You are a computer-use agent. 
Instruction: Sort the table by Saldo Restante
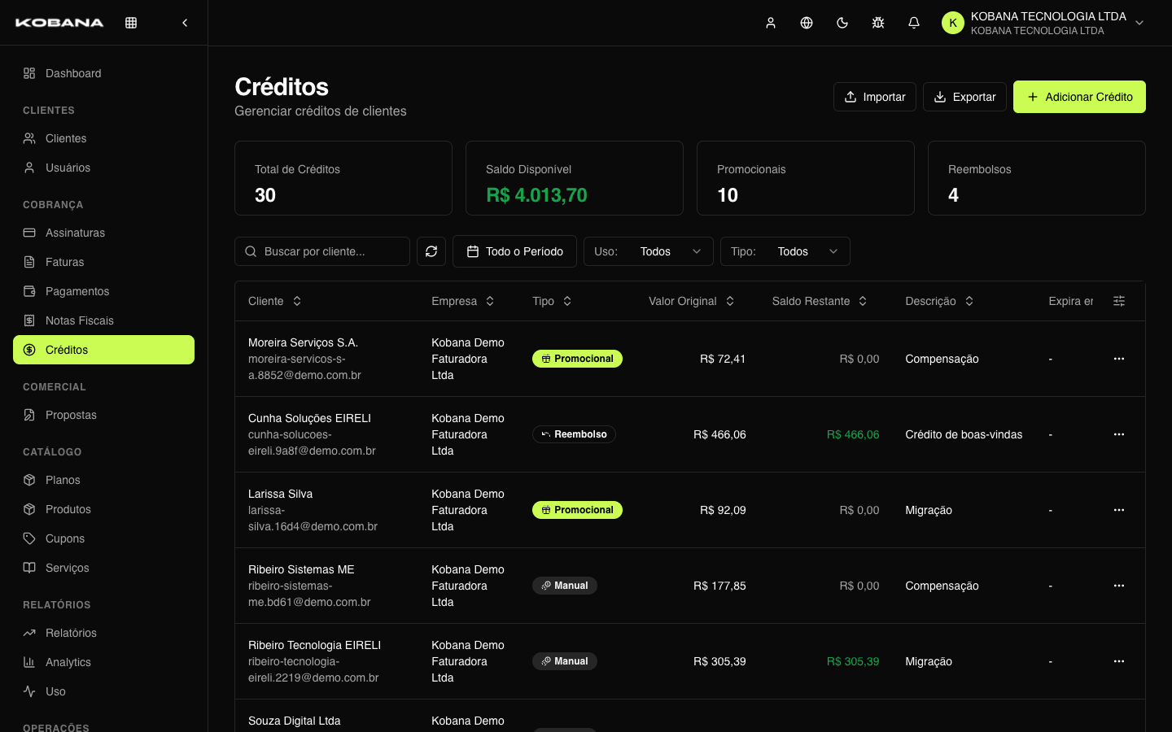point(820,301)
